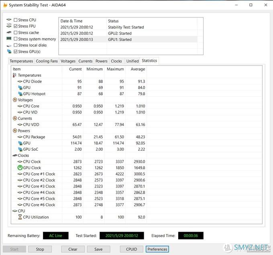This screenshot has height=255, width=273.
Task: Click the CPU Core #1 Clock maximum 4222
Action: point(120,174)
